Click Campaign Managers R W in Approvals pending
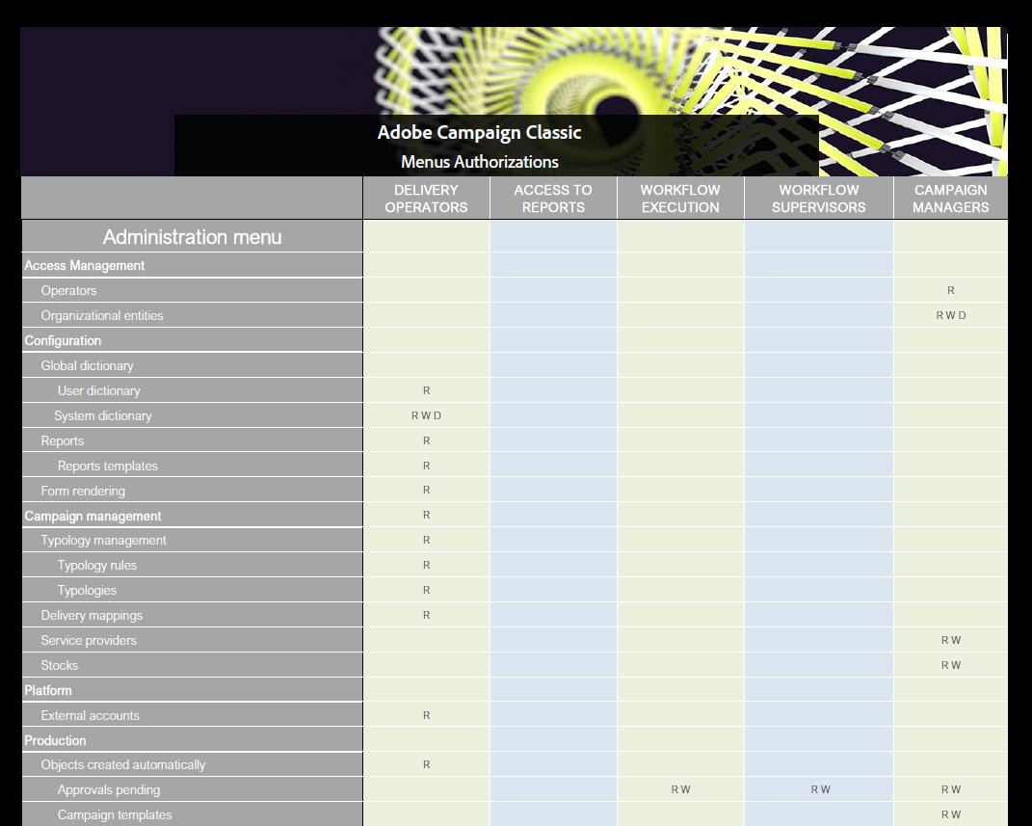Screen dimensions: 1032x826 coord(950,789)
